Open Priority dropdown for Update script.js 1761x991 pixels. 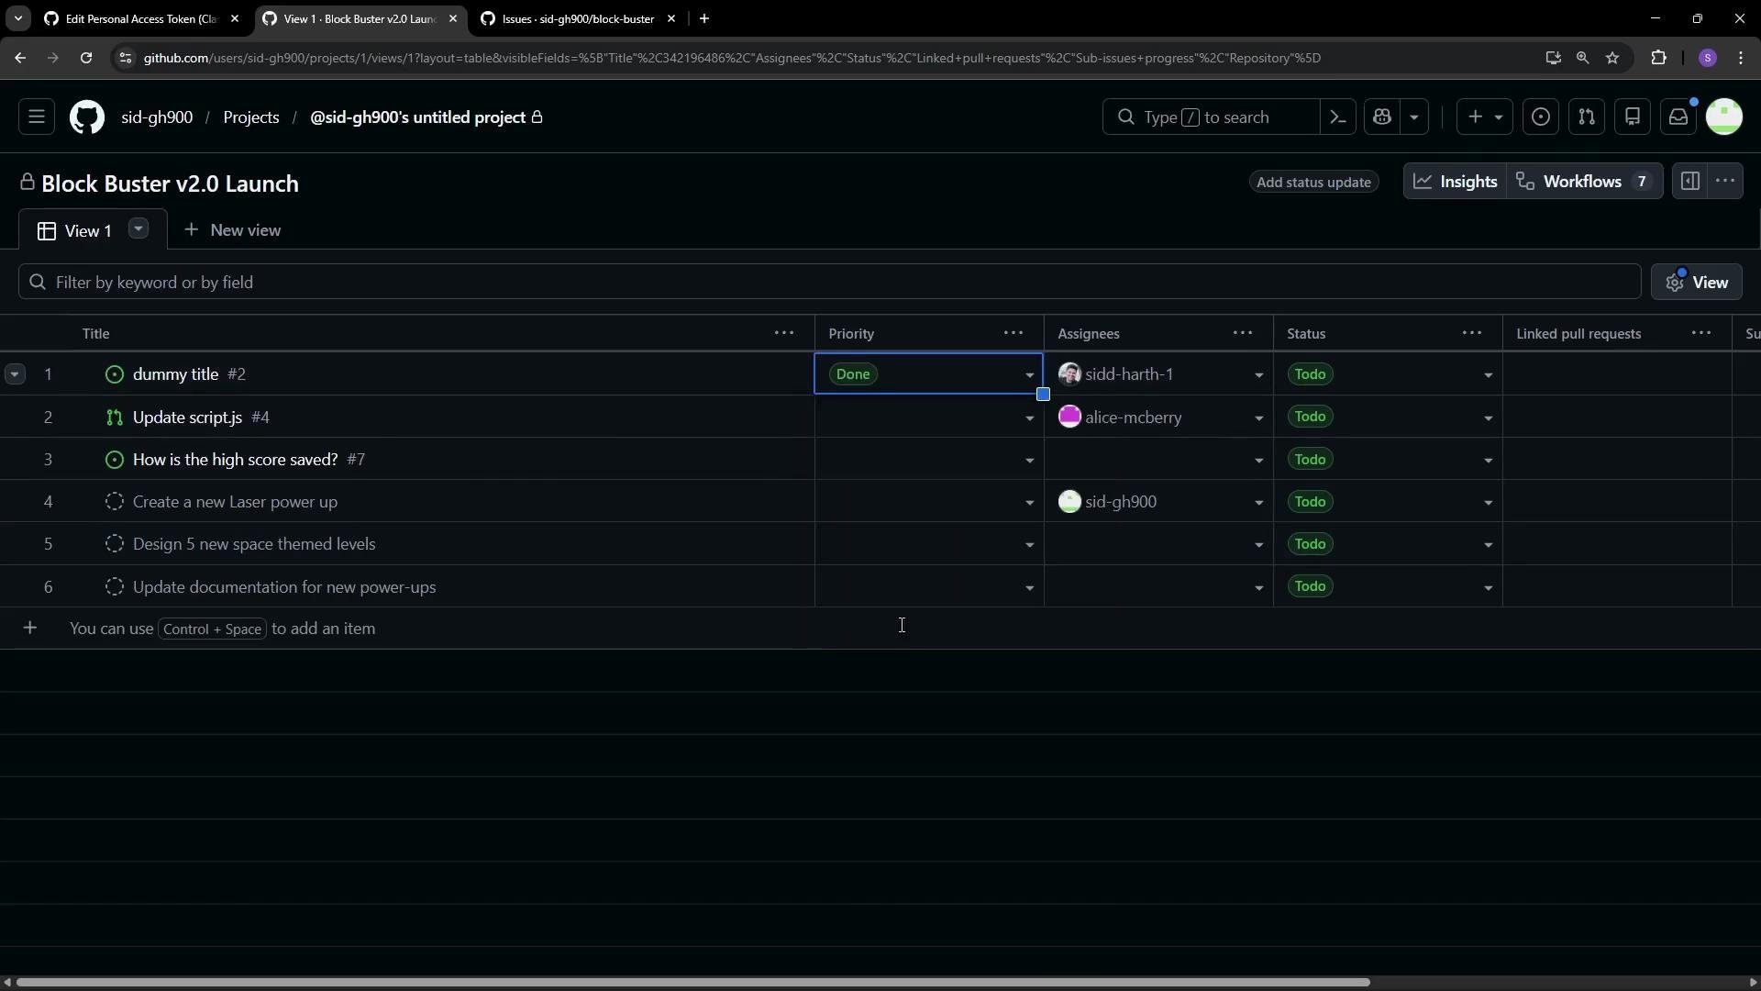(1029, 418)
